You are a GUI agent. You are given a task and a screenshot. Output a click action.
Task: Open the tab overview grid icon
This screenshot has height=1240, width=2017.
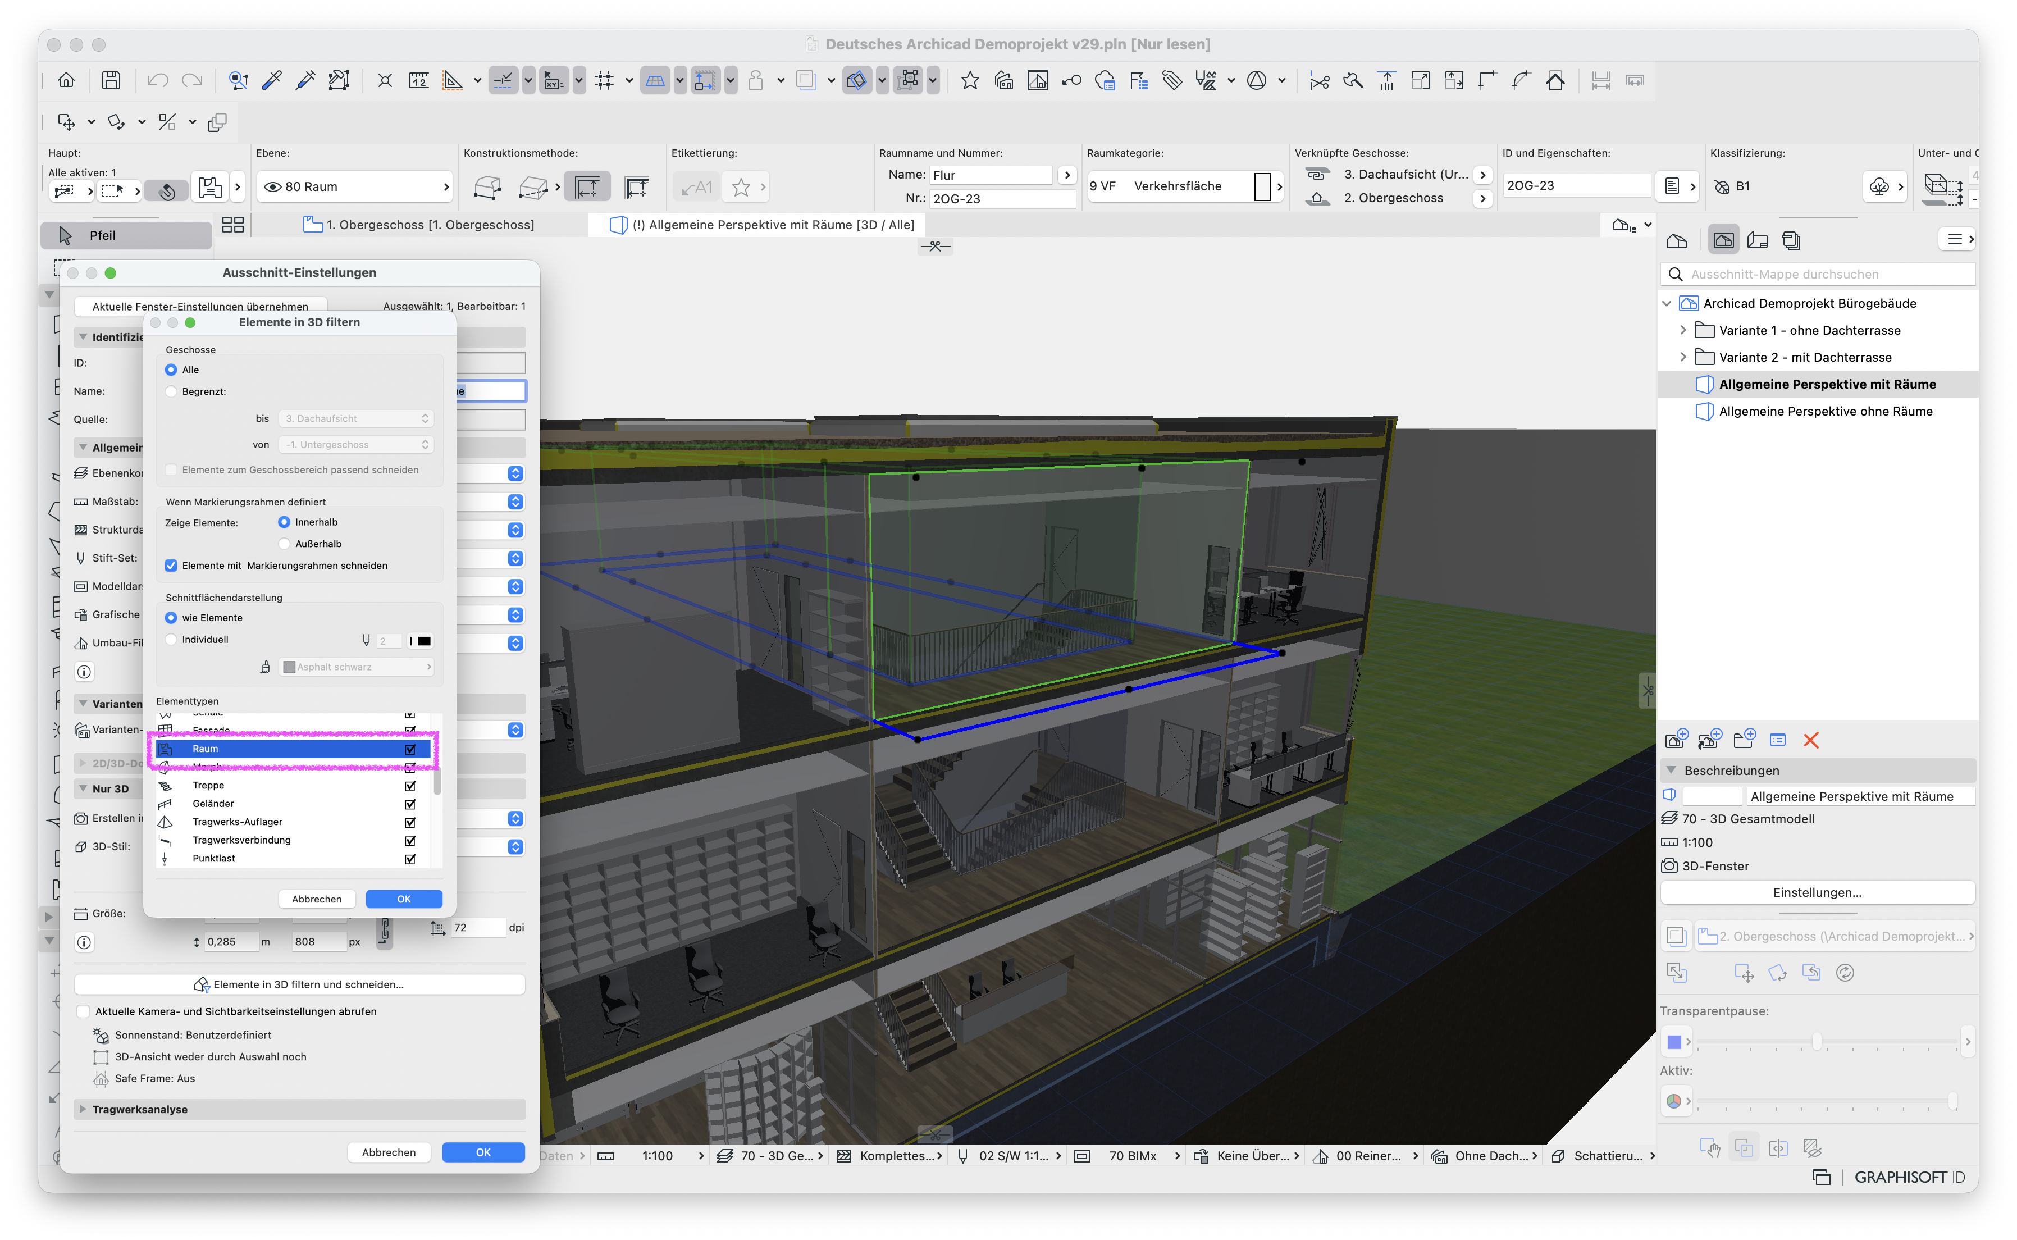[x=233, y=225]
